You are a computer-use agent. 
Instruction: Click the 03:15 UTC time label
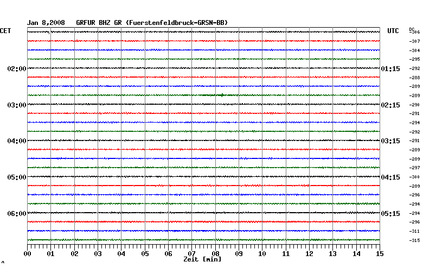[390, 141]
